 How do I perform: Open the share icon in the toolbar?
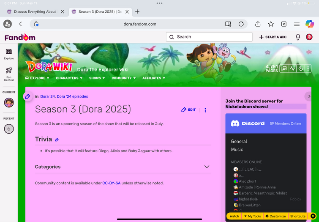click(x=258, y=24)
